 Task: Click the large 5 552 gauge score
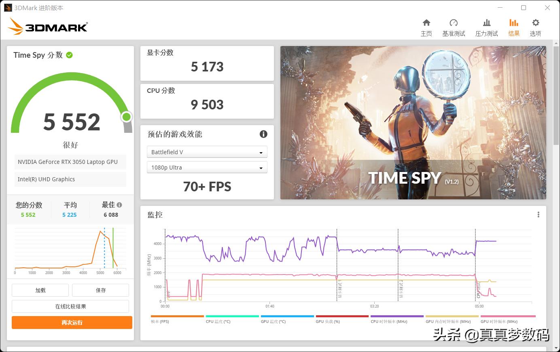click(72, 122)
